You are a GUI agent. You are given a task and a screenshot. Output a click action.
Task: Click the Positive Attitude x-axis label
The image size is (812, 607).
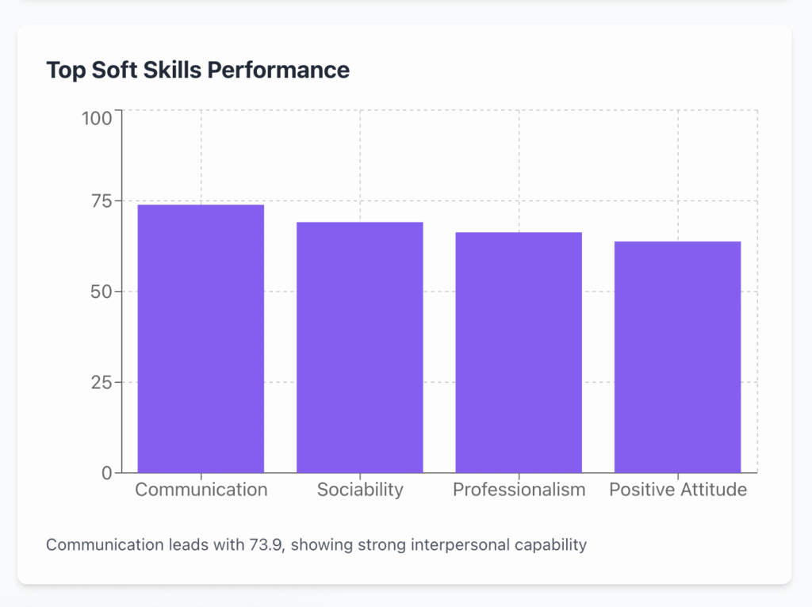pos(677,490)
